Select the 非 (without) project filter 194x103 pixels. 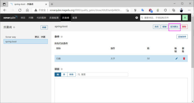64,74
